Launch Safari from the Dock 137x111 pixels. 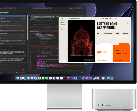click(x=25, y=78)
